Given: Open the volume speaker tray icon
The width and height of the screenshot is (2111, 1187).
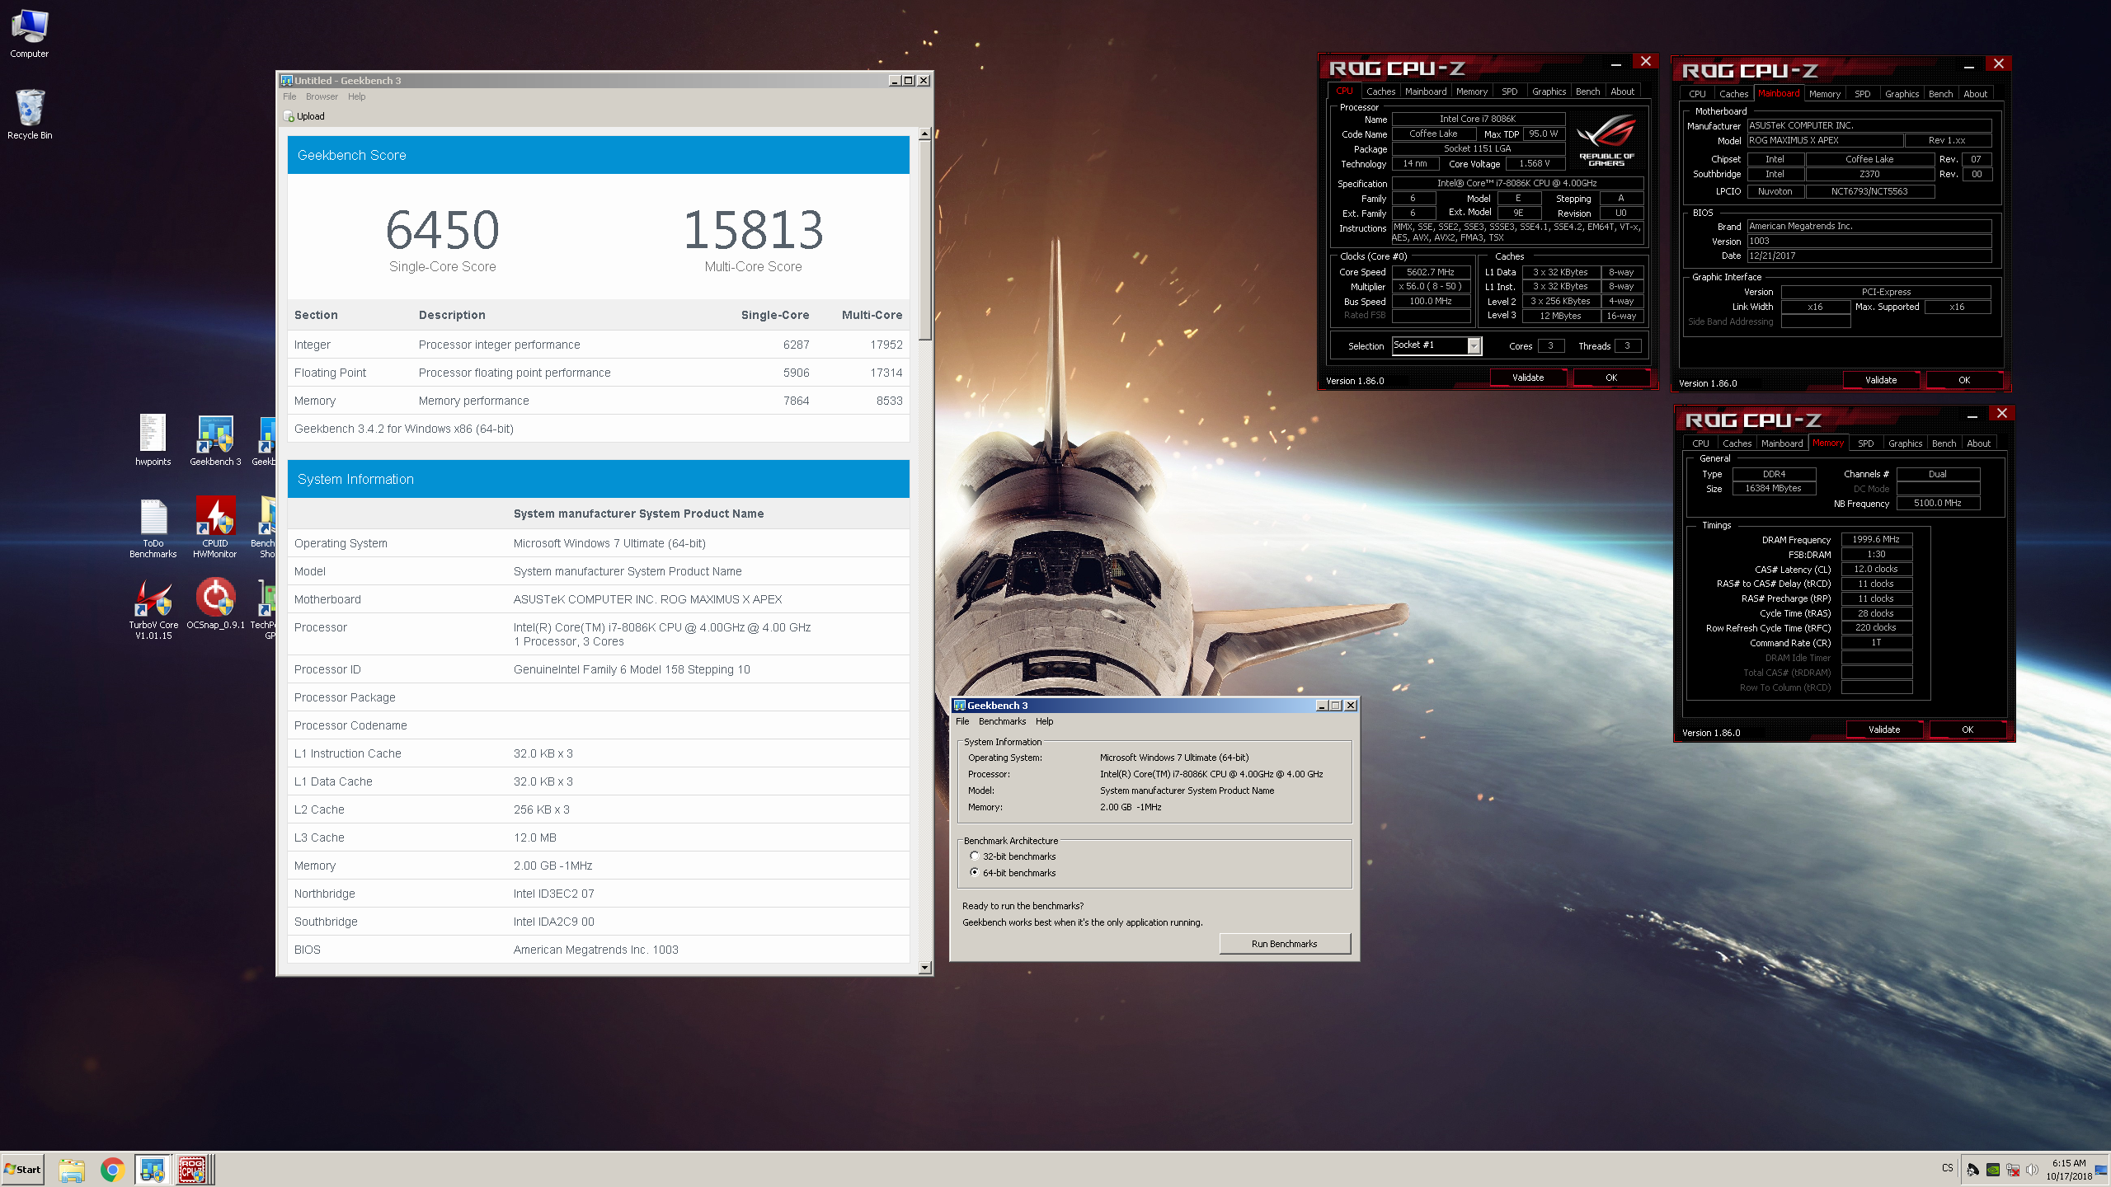Looking at the screenshot, I should point(2032,1170).
